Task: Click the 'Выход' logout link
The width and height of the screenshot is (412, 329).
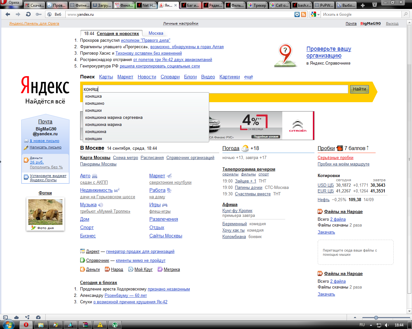Action: (392, 23)
